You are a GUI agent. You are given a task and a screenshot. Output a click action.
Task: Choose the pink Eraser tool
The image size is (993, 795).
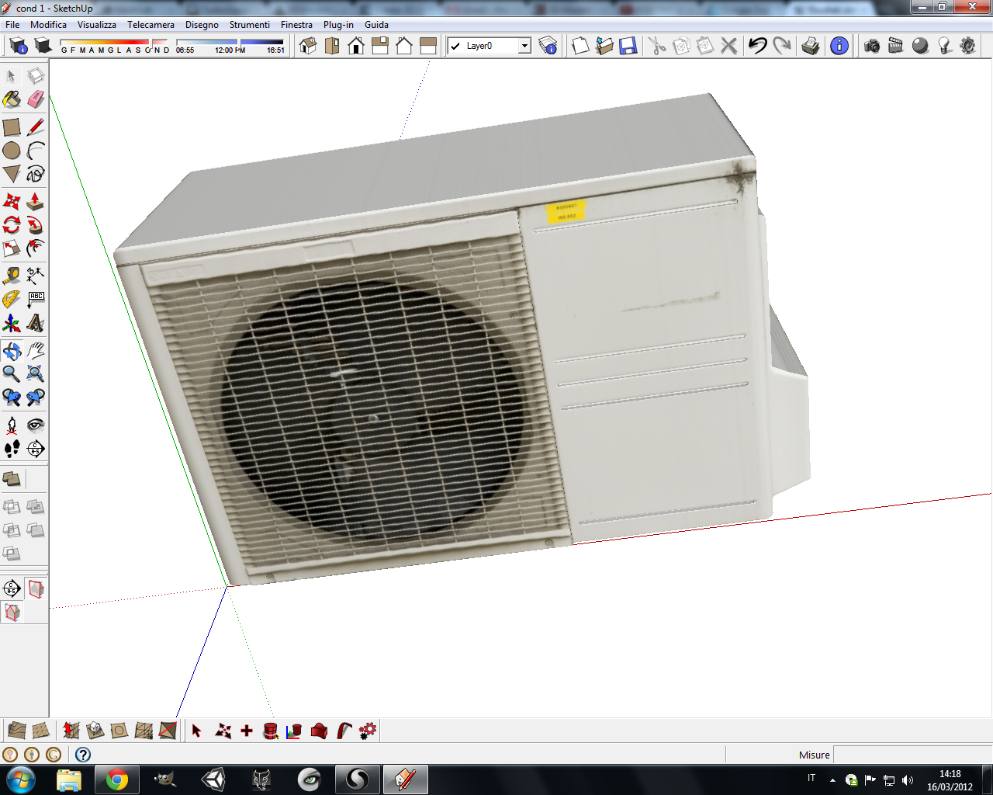pyautogui.click(x=36, y=99)
